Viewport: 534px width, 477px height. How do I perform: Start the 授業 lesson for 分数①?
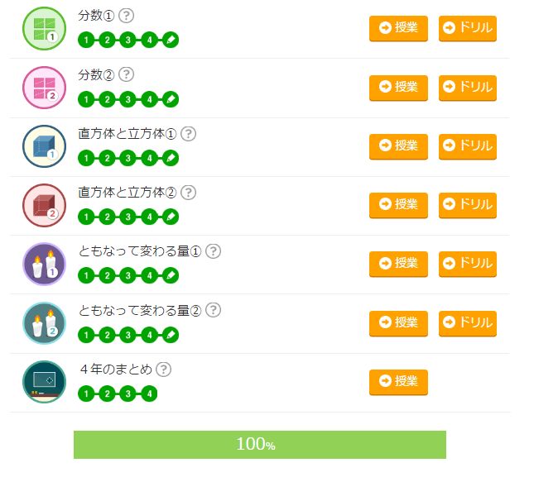398,28
